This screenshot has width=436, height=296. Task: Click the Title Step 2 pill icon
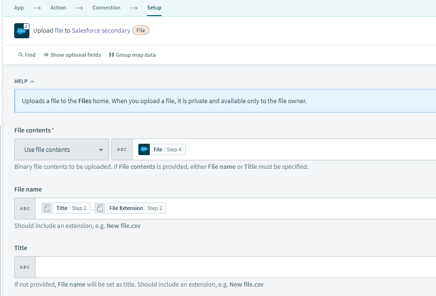click(x=47, y=208)
